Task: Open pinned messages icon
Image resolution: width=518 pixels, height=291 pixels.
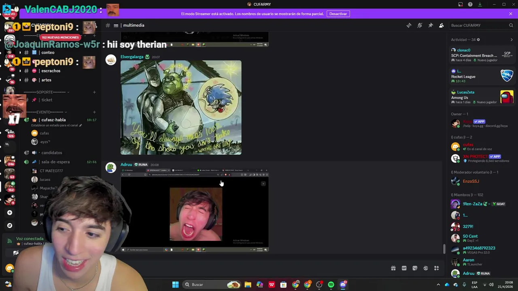Action: pos(431,25)
